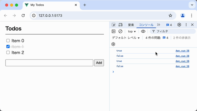Create a live expression with eye icon
This screenshot has width=197, height=111.
click(x=143, y=31)
